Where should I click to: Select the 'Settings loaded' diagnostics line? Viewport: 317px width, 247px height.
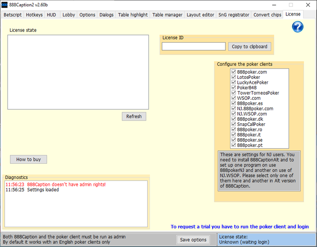click(x=32, y=190)
